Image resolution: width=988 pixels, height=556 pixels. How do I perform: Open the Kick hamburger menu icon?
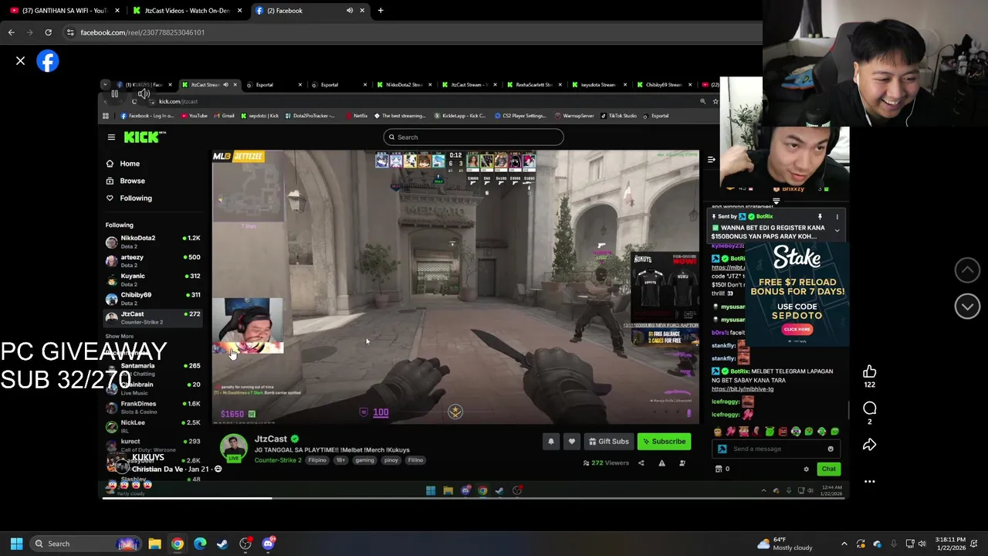point(111,137)
